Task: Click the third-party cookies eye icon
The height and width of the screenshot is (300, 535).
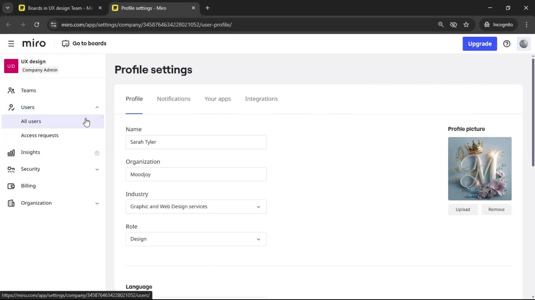Action: pos(454,24)
